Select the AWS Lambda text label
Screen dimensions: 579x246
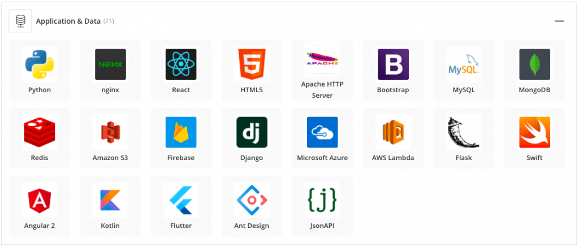(x=393, y=158)
